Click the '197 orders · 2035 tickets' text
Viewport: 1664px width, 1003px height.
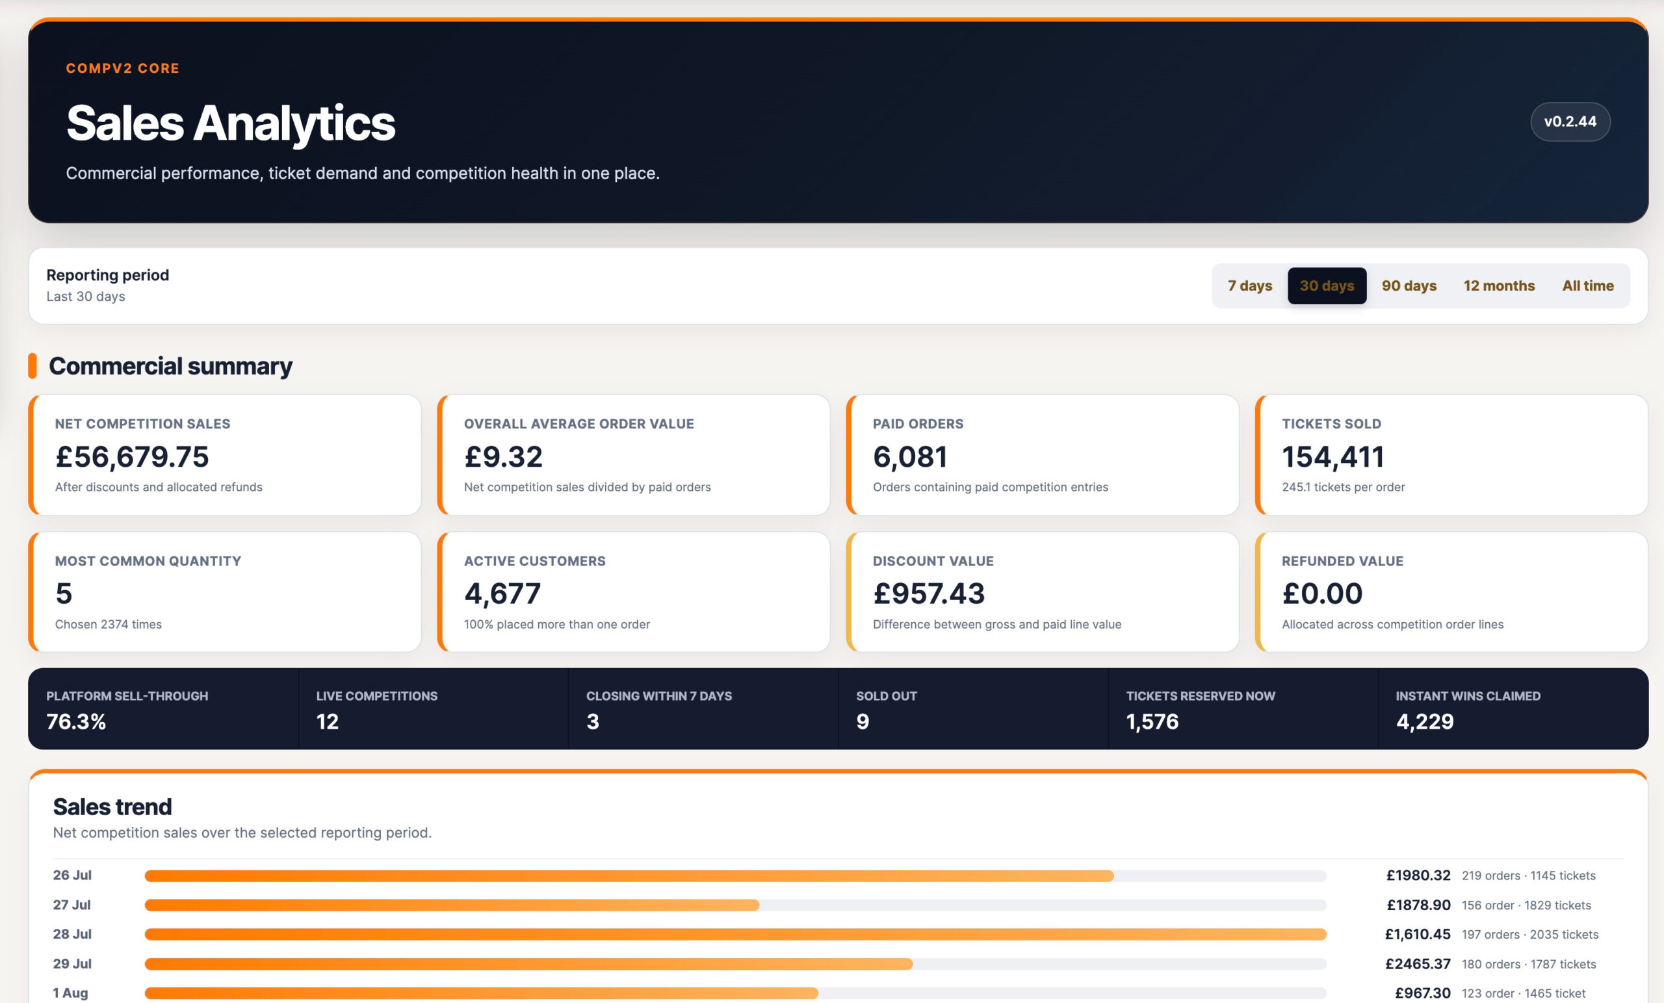click(x=1529, y=934)
